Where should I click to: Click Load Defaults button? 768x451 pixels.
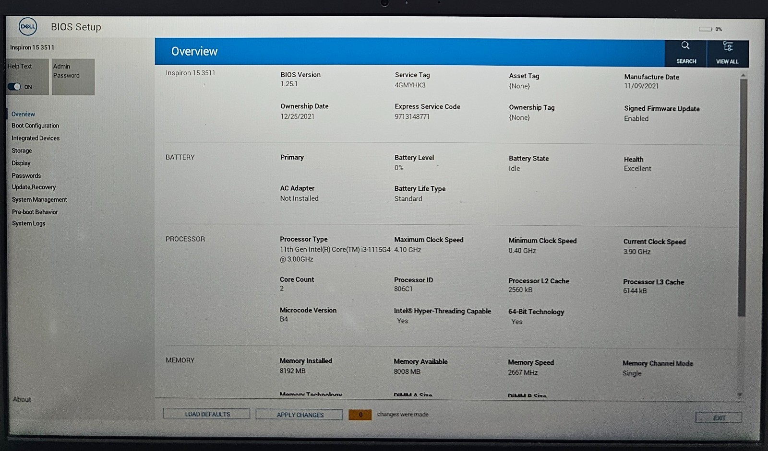pos(206,414)
